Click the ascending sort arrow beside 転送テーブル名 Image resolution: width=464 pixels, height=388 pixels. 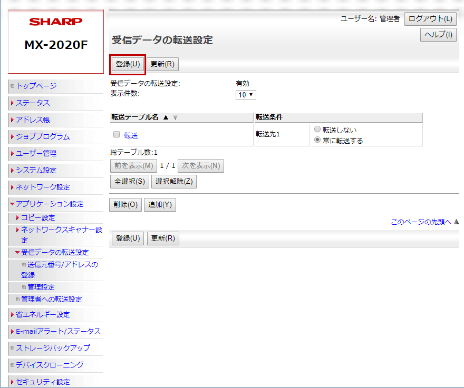[x=166, y=117]
